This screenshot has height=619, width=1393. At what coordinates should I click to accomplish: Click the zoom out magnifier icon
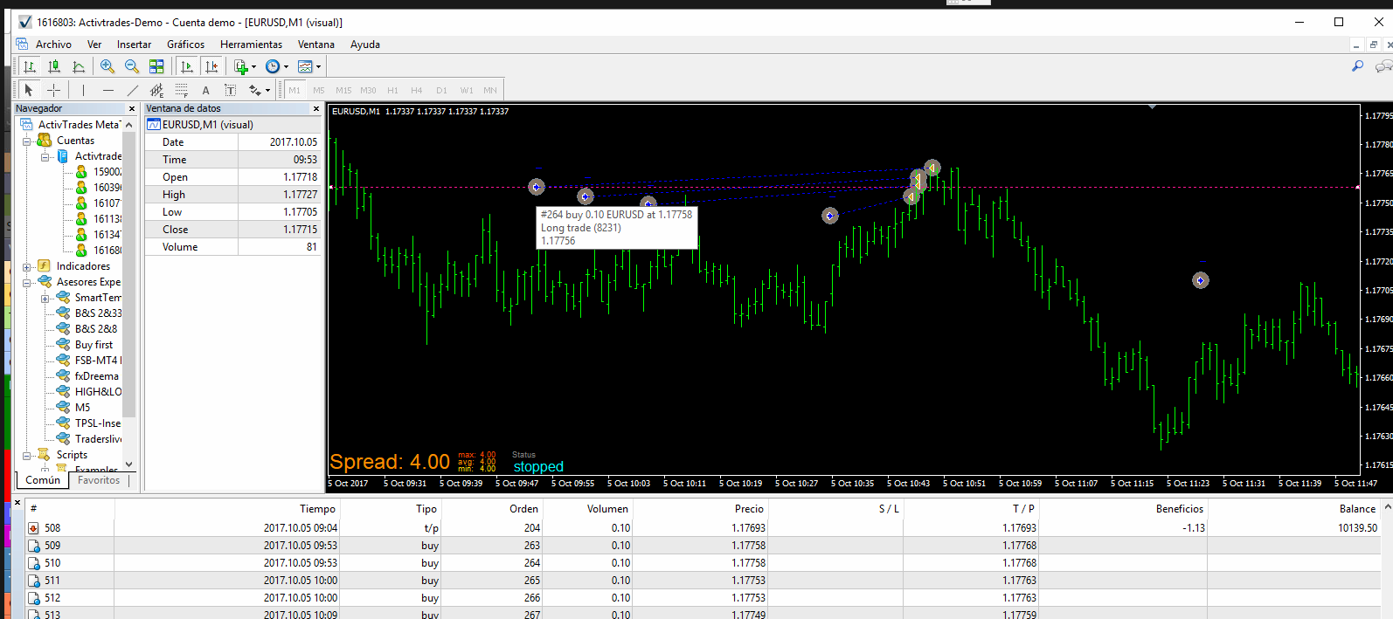(132, 66)
